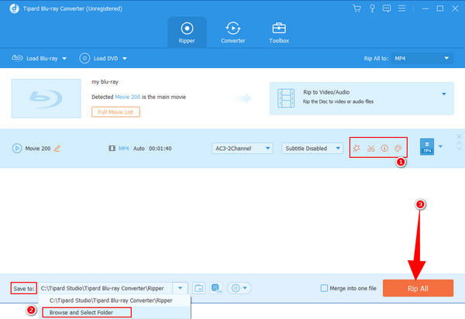Open the Toolbox tab
The width and height of the screenshot is (465, 319).
click(279, 33)
